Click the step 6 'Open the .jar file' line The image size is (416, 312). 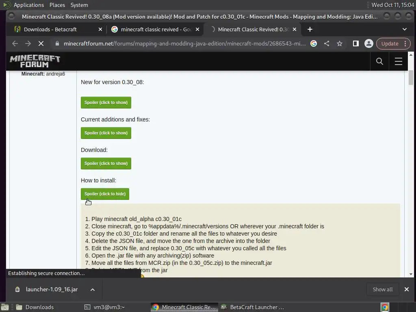pyautogui.click(x=149, y=256)
